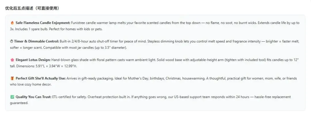Click the green checkmark emoji icon
Screen dimensions: 311x116
tap(12, 97)
